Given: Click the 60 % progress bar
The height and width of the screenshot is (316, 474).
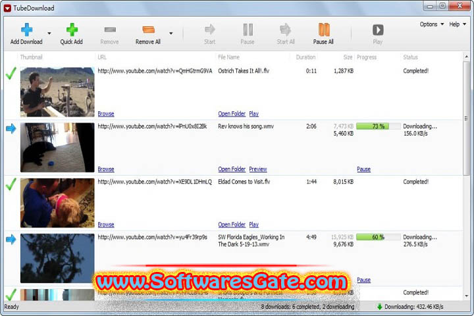Looking at the screenshot, I should (379, 237).
